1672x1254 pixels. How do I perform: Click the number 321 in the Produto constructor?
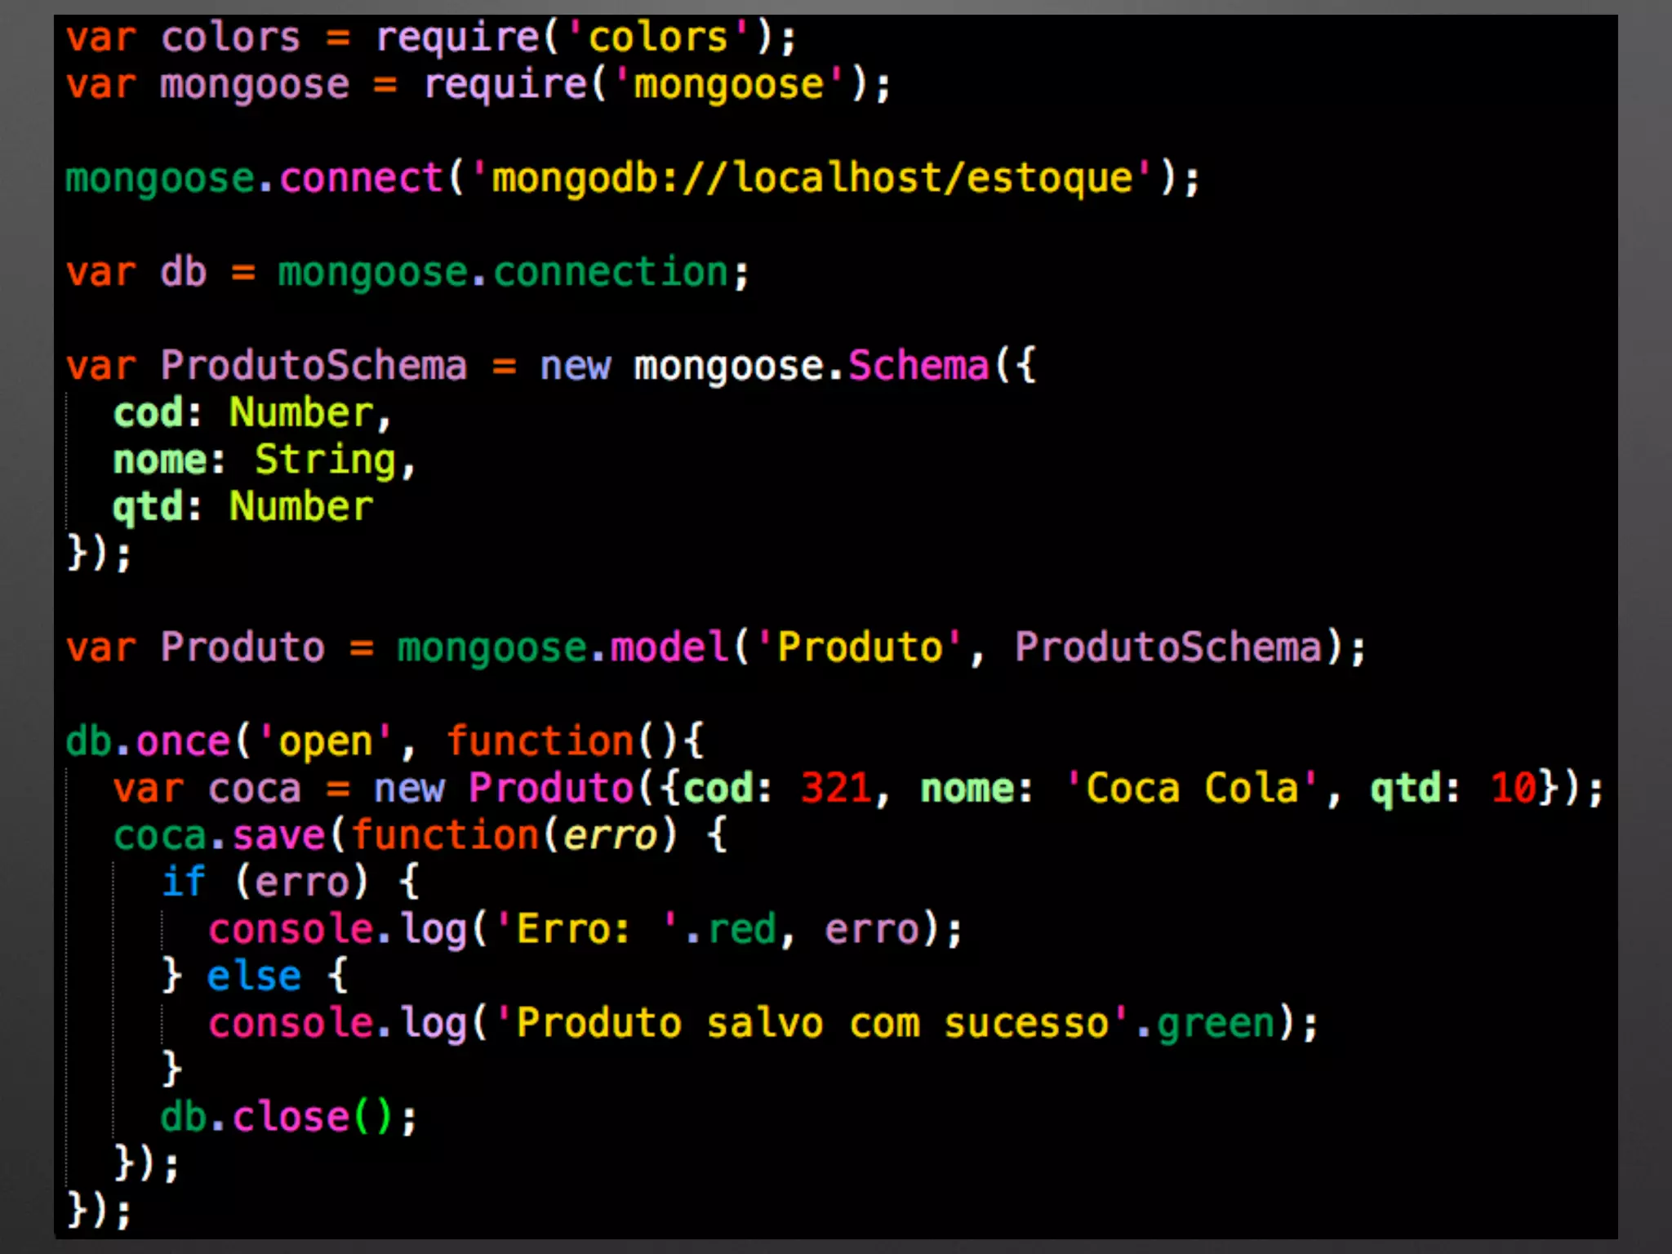tap(835, 789)
